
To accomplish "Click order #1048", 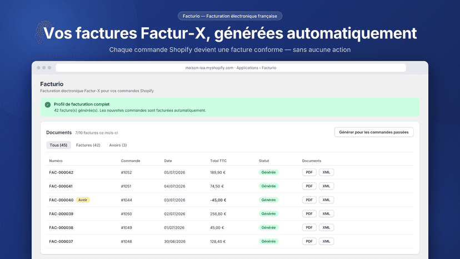I will pyautogui.click(x=127, y=241).
